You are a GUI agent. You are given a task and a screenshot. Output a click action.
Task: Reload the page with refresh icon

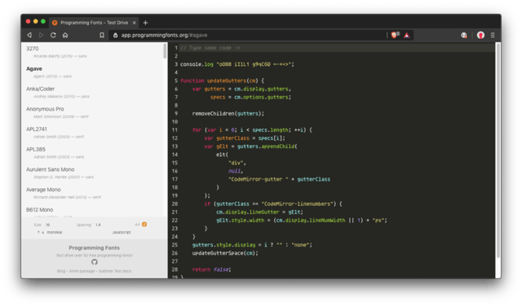pos(53,35)
